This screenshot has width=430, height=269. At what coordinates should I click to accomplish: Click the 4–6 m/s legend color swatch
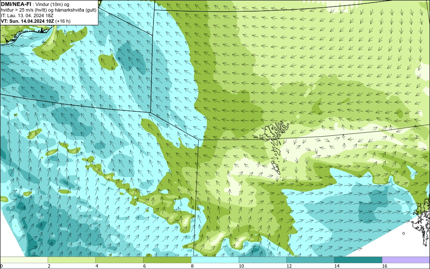point(119,260)
